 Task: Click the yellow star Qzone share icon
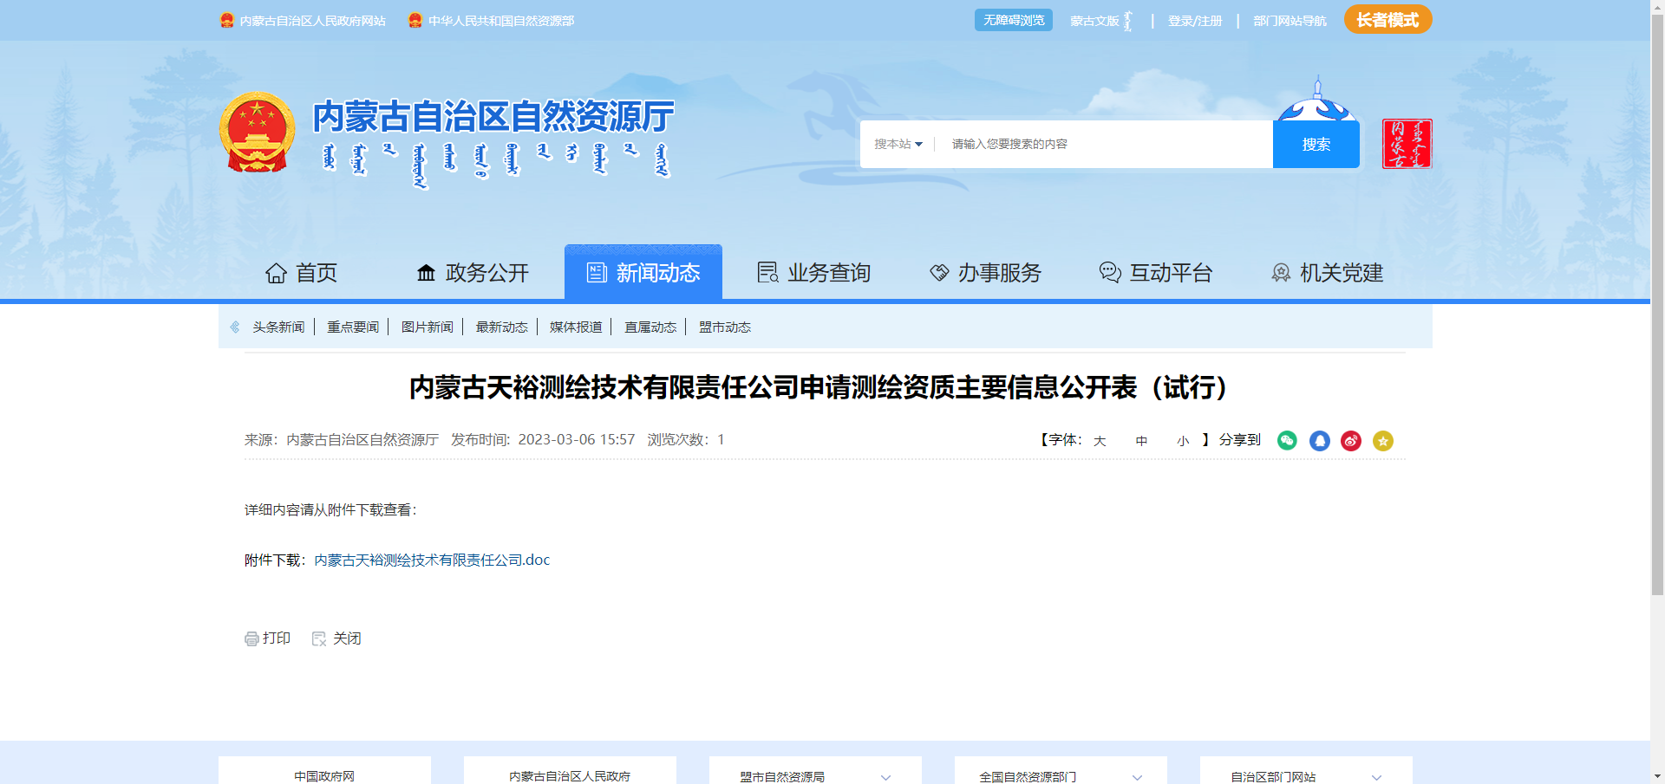1383,441
